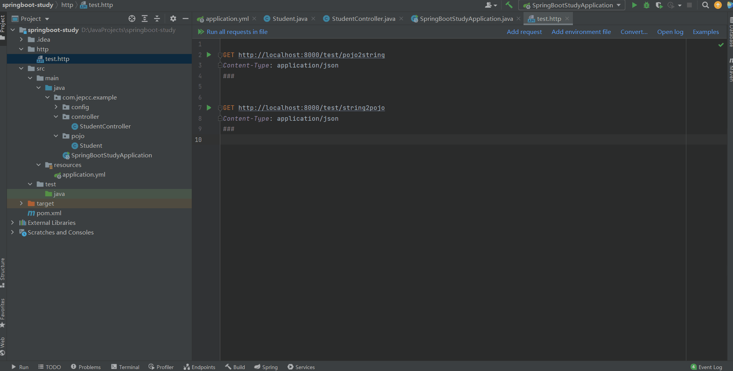
Task: Run the string2pojo GET request
Action: [x=209, y=108]
